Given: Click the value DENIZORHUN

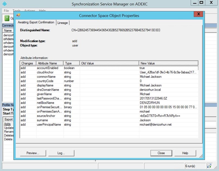Looking at the screenshot, I should (x=150, y=103).
